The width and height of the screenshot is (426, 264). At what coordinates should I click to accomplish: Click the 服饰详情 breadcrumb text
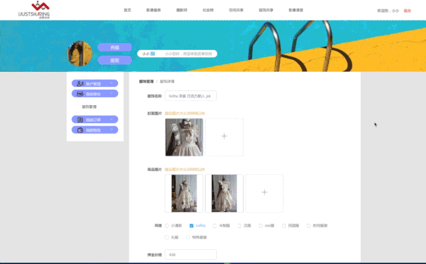click(x=167, y=81)
